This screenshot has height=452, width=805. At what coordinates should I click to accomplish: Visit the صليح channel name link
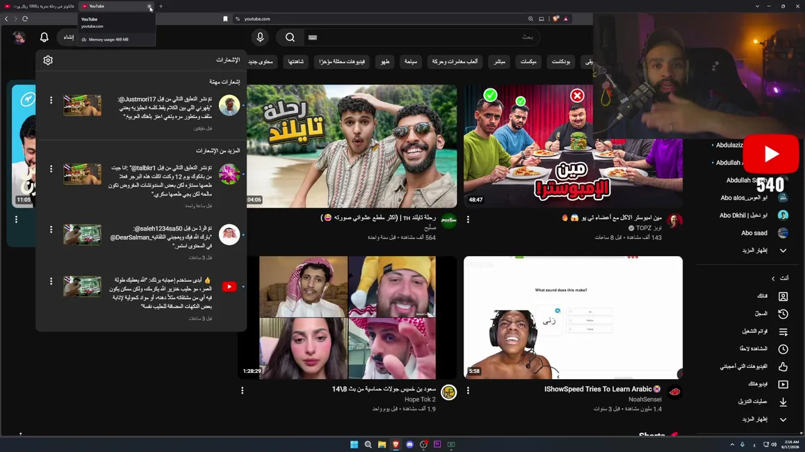[x=430, y=228]
